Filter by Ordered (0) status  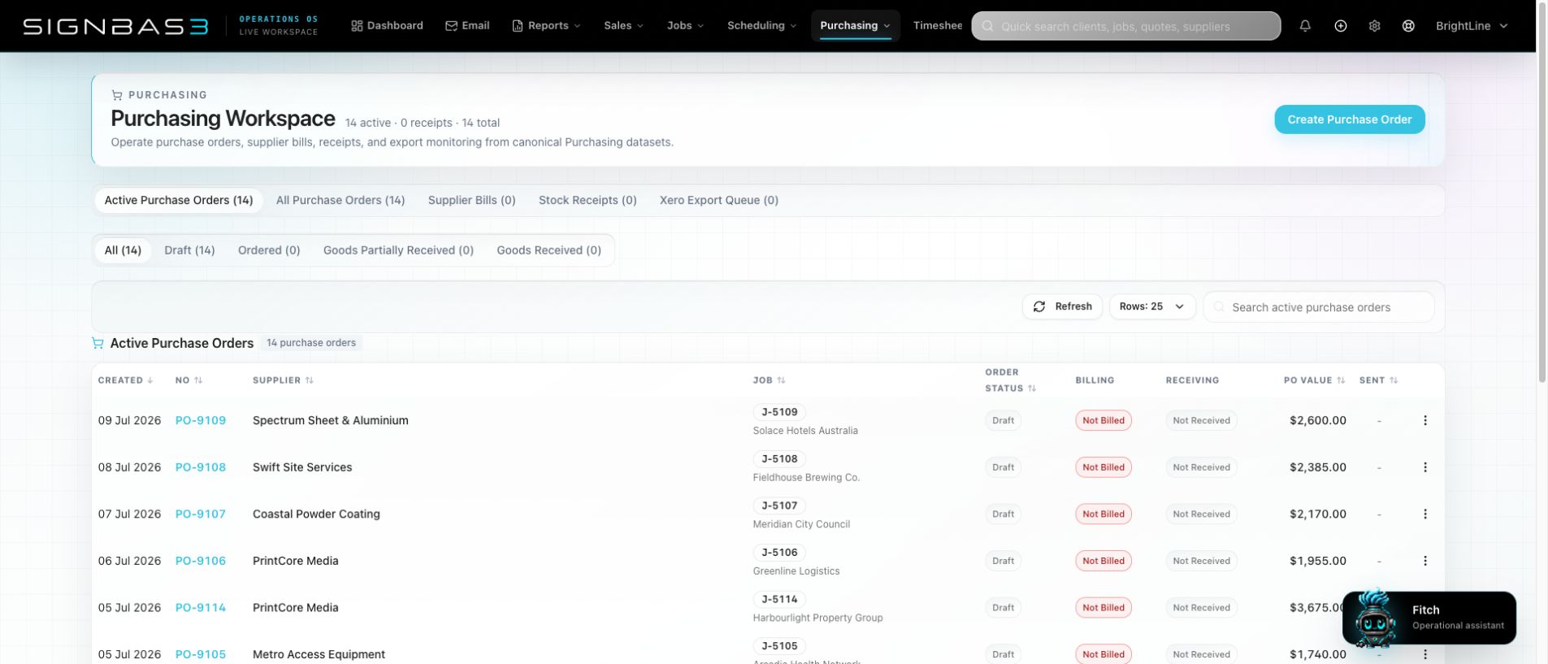click(x=269, y=250)
